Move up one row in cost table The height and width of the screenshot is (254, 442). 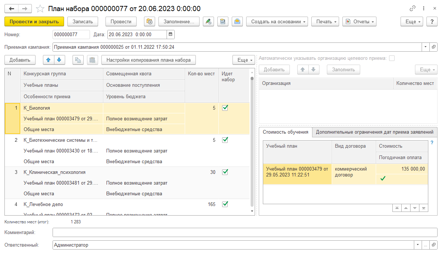pos(406,208)
